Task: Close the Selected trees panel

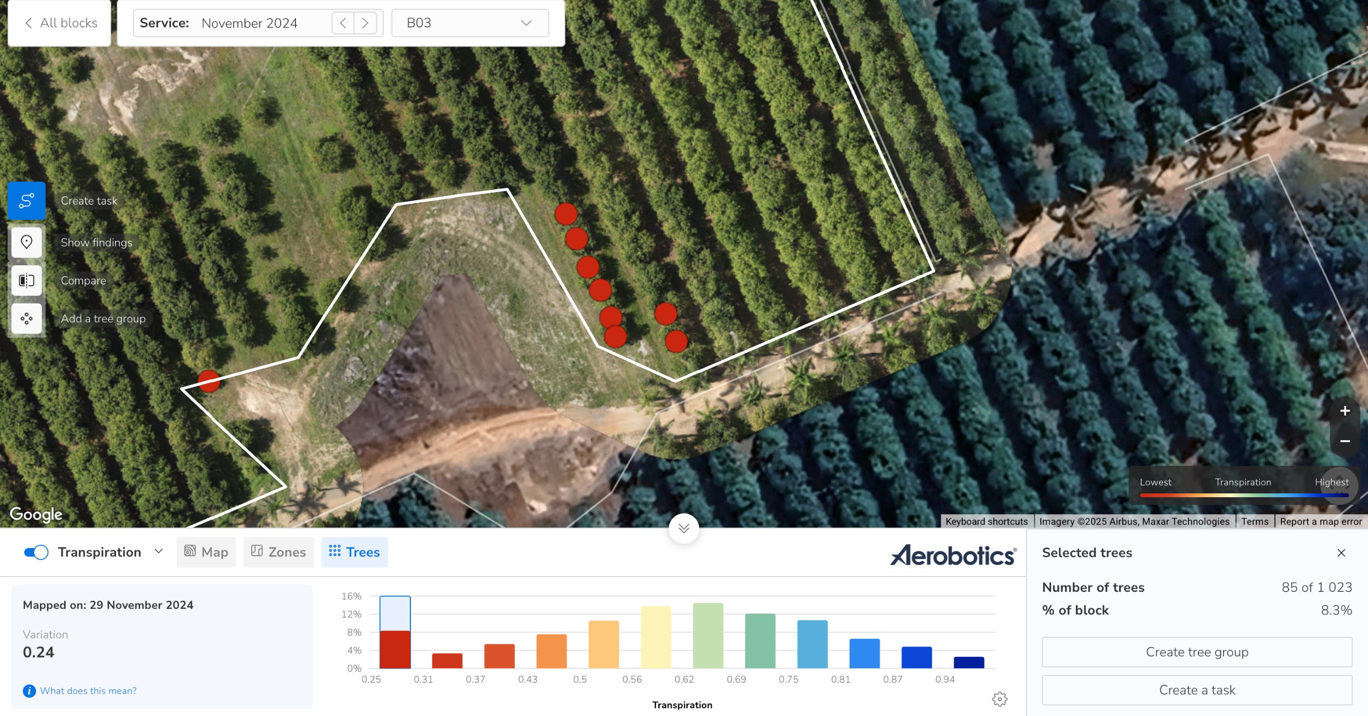Action: pyautogui.click(x=1341, y=552)
